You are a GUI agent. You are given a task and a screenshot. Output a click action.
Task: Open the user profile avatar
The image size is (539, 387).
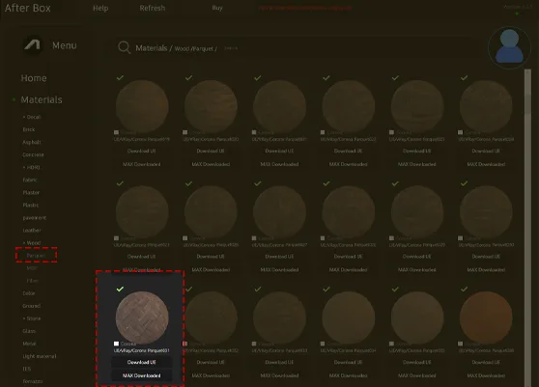point(509,47)
